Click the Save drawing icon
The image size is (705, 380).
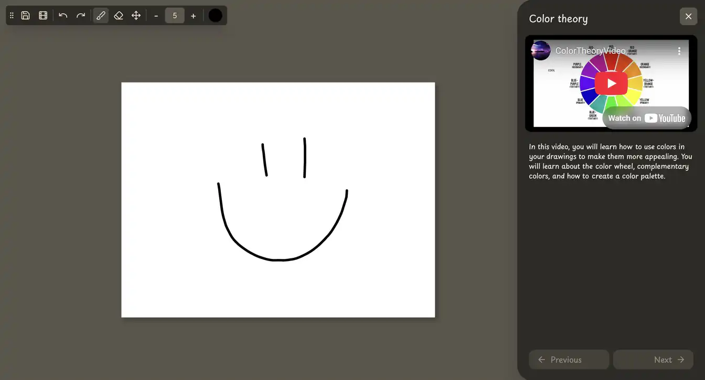point(25,15)
